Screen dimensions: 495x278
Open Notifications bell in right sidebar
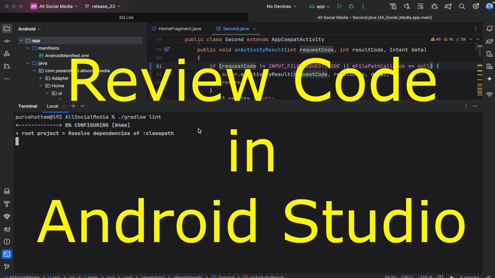[x=490, y=29]
